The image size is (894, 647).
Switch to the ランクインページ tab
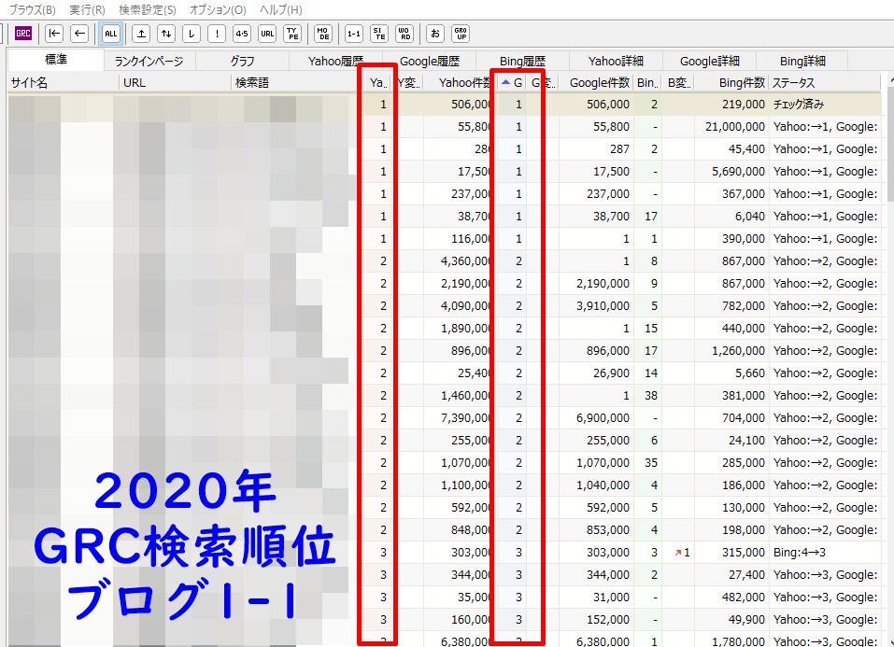[149, 61]
